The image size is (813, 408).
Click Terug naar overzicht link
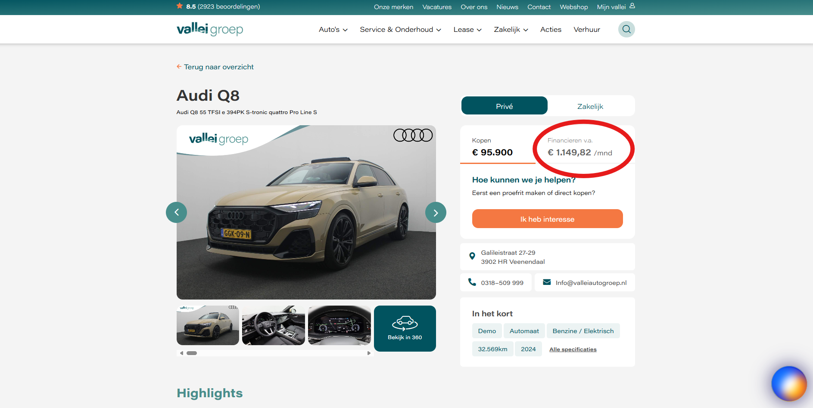pyautogui.click(x=219, y=67)
